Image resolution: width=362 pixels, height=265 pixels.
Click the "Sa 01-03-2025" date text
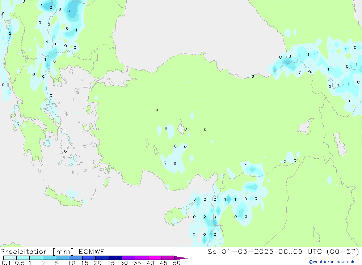pos(240,251)
